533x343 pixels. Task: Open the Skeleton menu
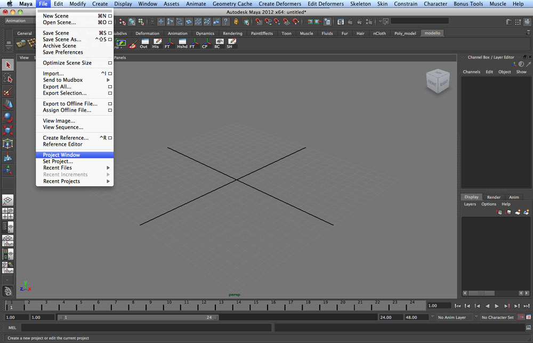coord(360,4)
